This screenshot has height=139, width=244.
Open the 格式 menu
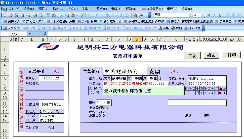(72, 9)
